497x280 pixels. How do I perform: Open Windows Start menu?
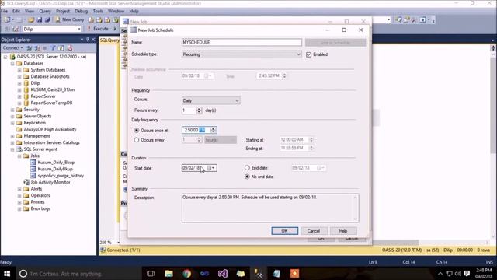[x=7, y=273]
